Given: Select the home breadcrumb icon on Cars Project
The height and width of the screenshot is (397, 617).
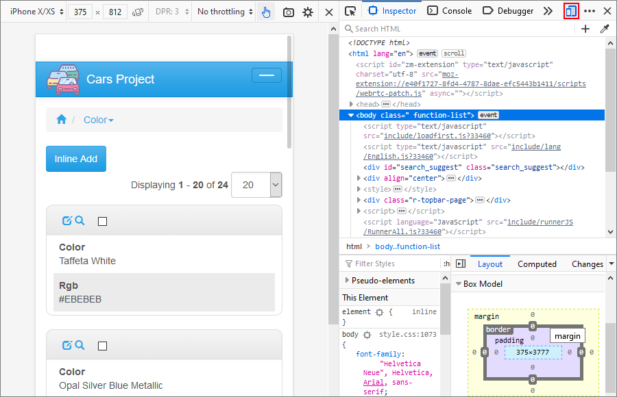Looking at the screenshot, I should point(61,120).
